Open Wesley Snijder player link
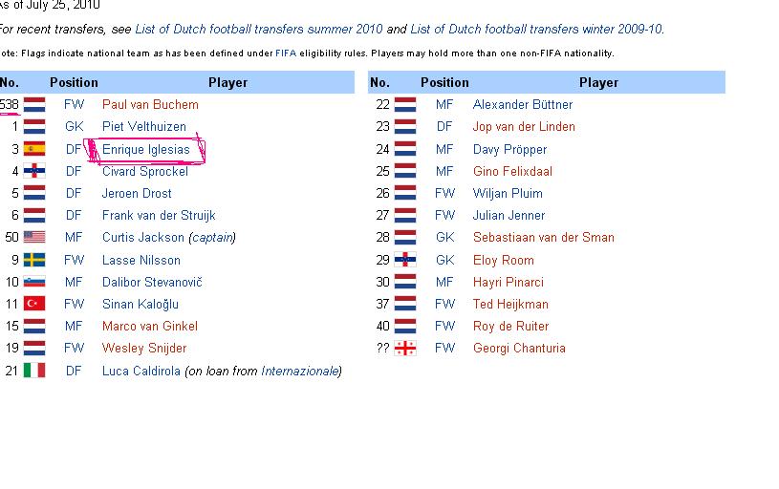 [x=144, y=349]
